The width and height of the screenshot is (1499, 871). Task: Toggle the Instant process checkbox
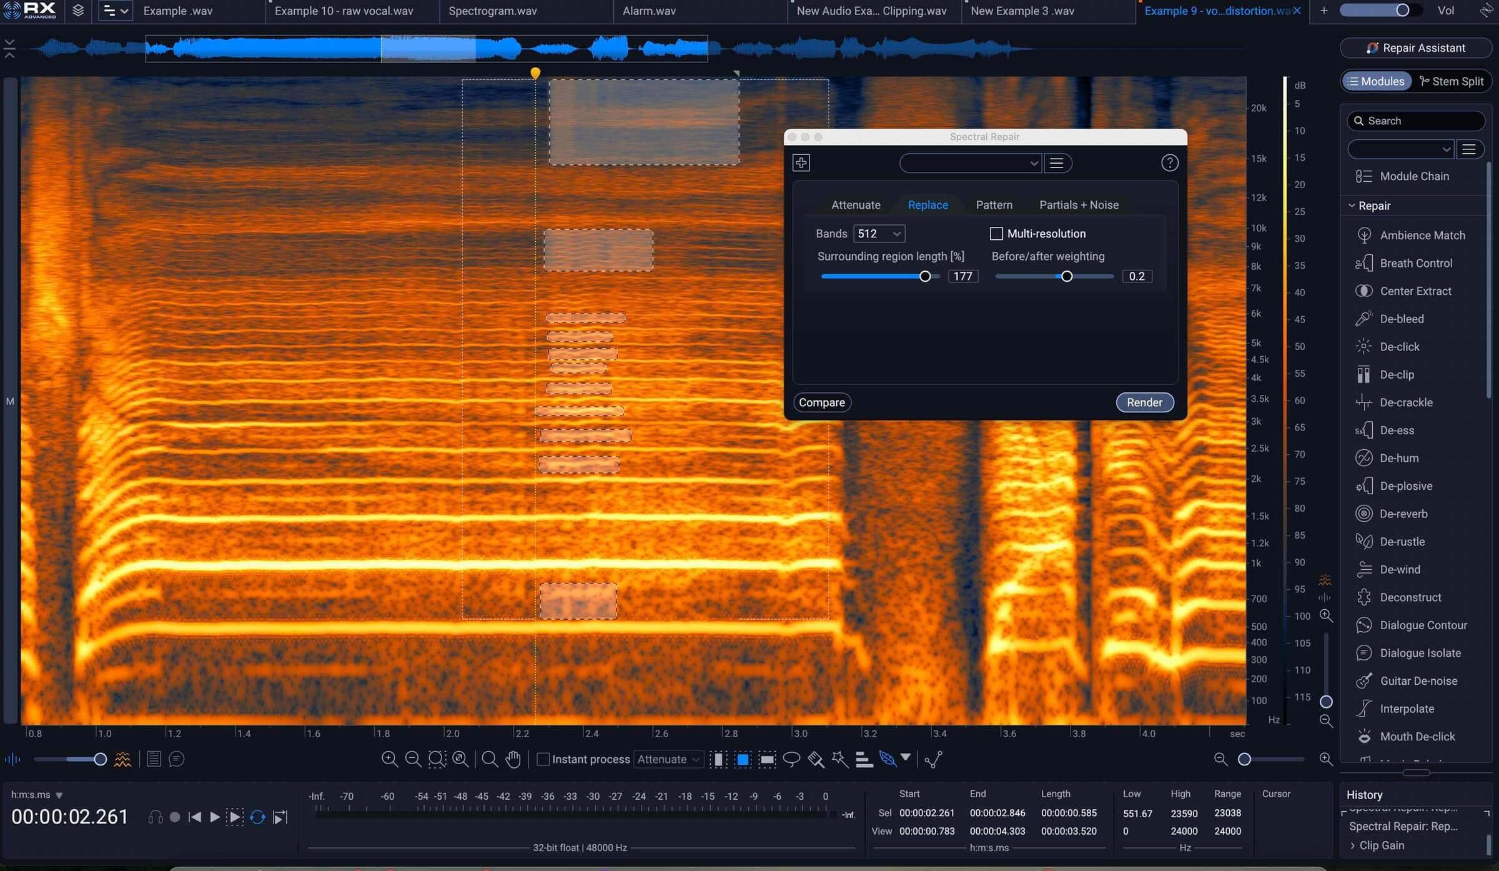(543, 759)
